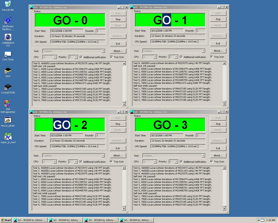278x223 pixels.
Task: Open the Recycle Bin desktop icon
Action: [x=8, y=6]
